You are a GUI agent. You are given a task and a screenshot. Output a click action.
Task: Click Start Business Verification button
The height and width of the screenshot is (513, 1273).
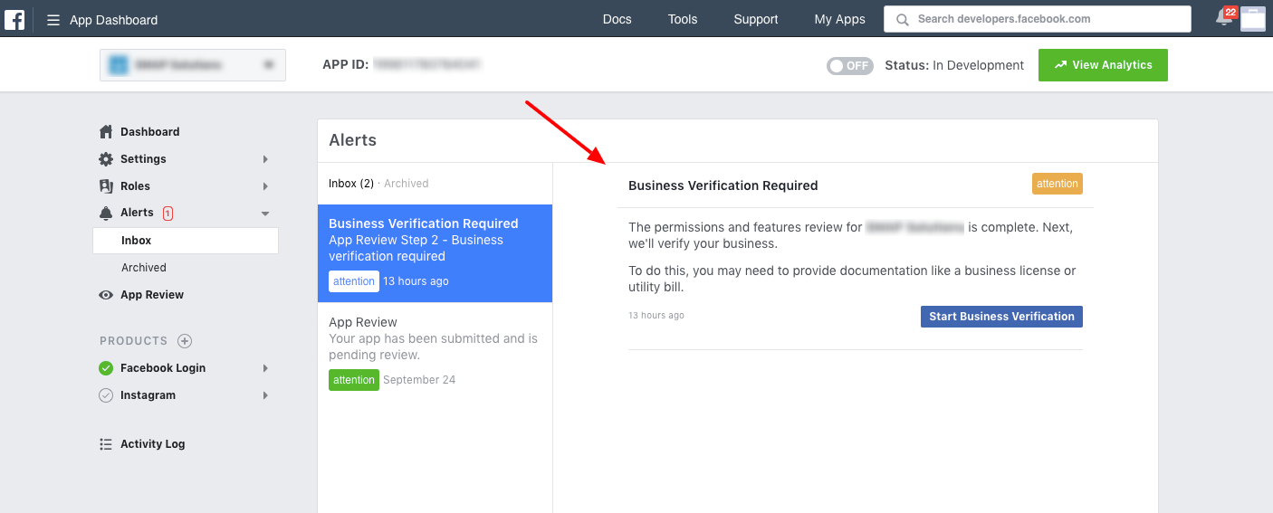pyautogui.click(x=1001, y=317)
